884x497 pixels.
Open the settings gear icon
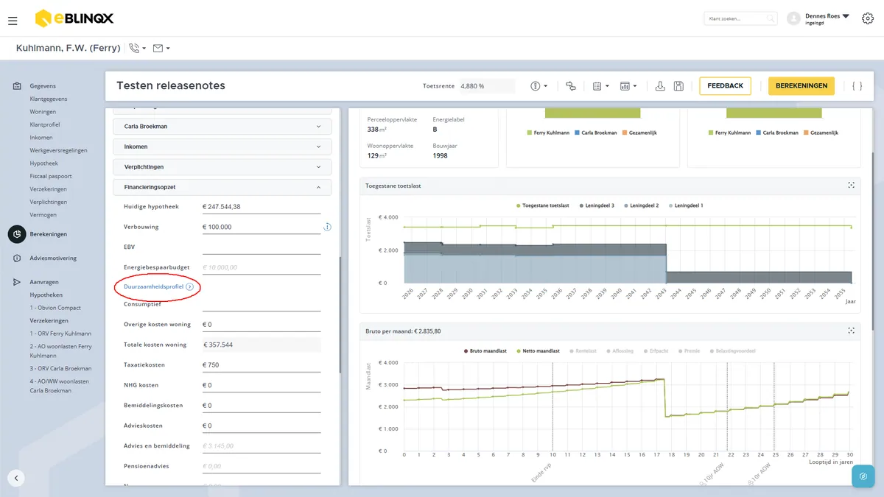click(x=867, y=18)
